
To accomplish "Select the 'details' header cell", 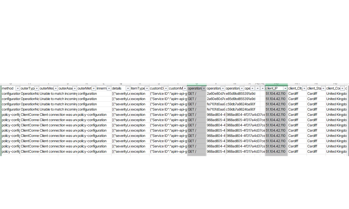I will point(121,88).
